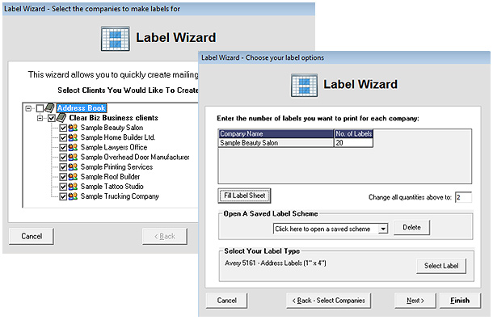Uncheck the Sample Trucking Company checkbox
The image size is (493, 320).
[63, 196]
